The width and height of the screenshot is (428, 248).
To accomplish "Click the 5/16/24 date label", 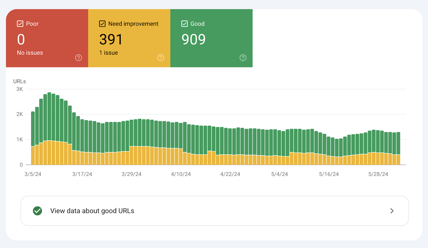I will [x=329, y=174].
